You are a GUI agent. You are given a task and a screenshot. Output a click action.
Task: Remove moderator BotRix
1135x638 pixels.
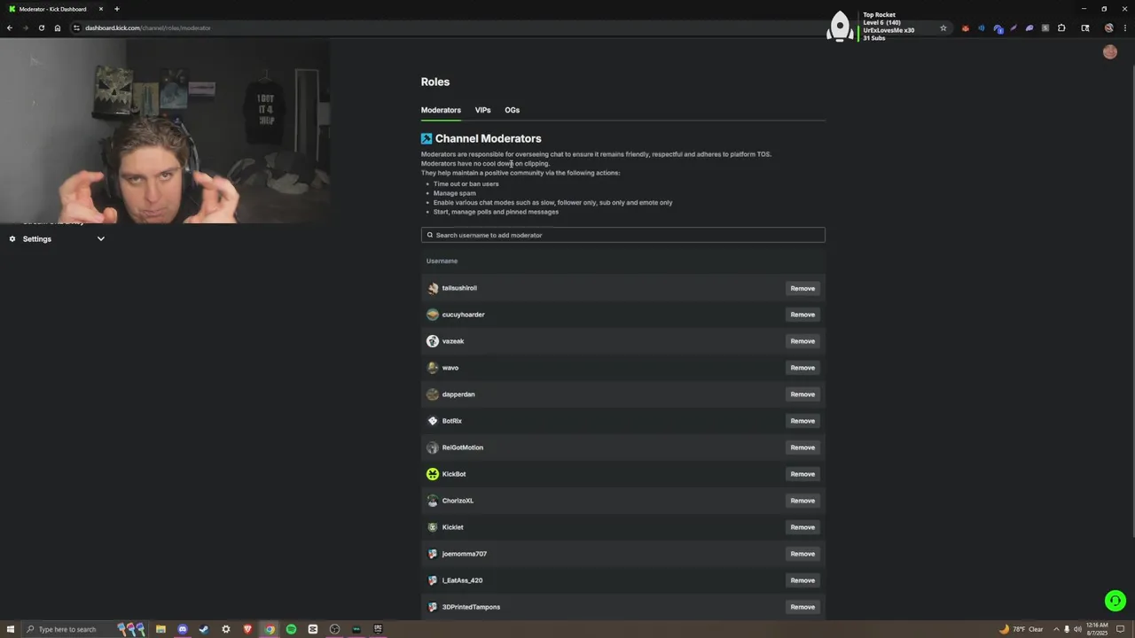[802, 421]
